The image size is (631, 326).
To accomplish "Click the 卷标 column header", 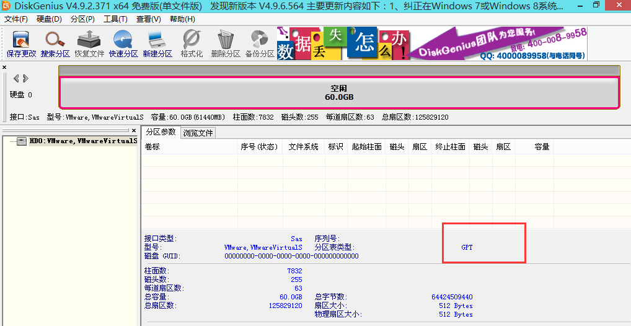I will point(190,147).
